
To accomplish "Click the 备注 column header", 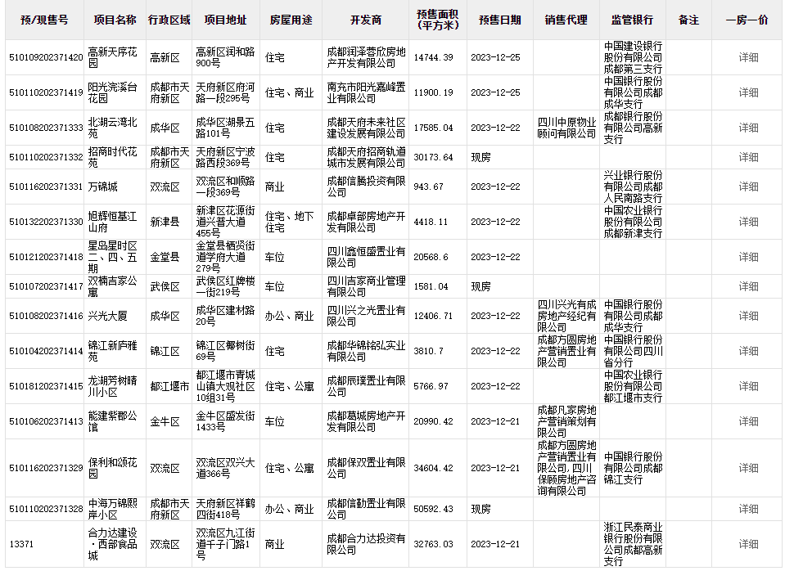I will coord(688,20).
